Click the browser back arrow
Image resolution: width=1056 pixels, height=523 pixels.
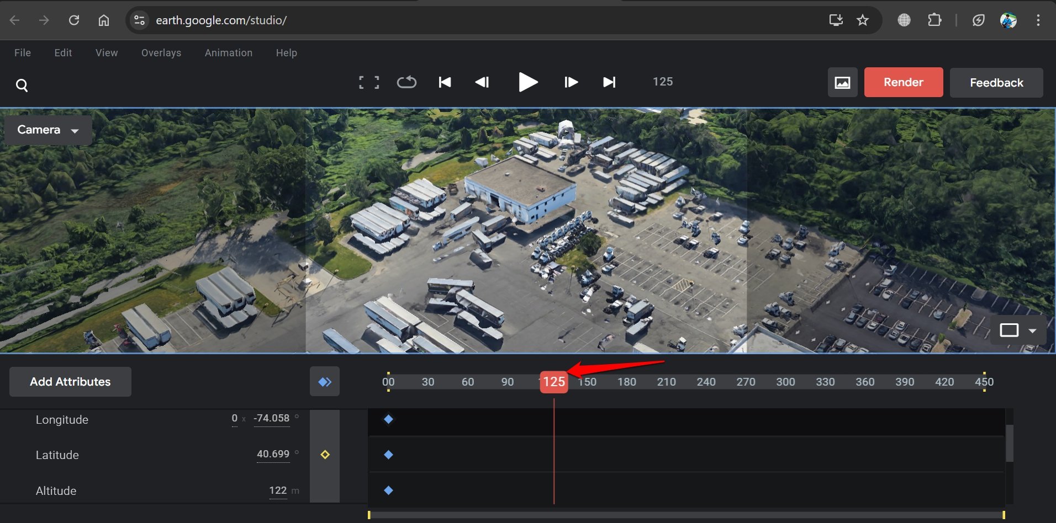point(15,20)
